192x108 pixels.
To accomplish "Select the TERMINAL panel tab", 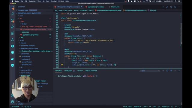I will click(58, 71).
